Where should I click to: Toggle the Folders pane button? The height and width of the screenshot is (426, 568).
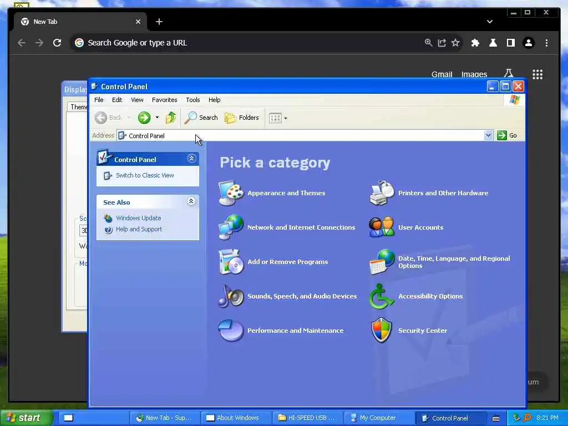pos(242,118)
